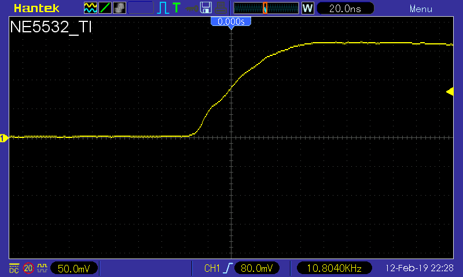Screen dimensions: 463x277
Task: Click the 12-Feb-19 22:28 date readout
Action: (419, 268)
